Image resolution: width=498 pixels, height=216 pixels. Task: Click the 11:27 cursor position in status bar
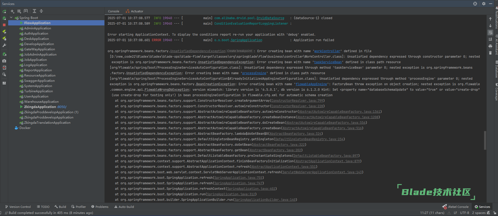coord(432,213)
